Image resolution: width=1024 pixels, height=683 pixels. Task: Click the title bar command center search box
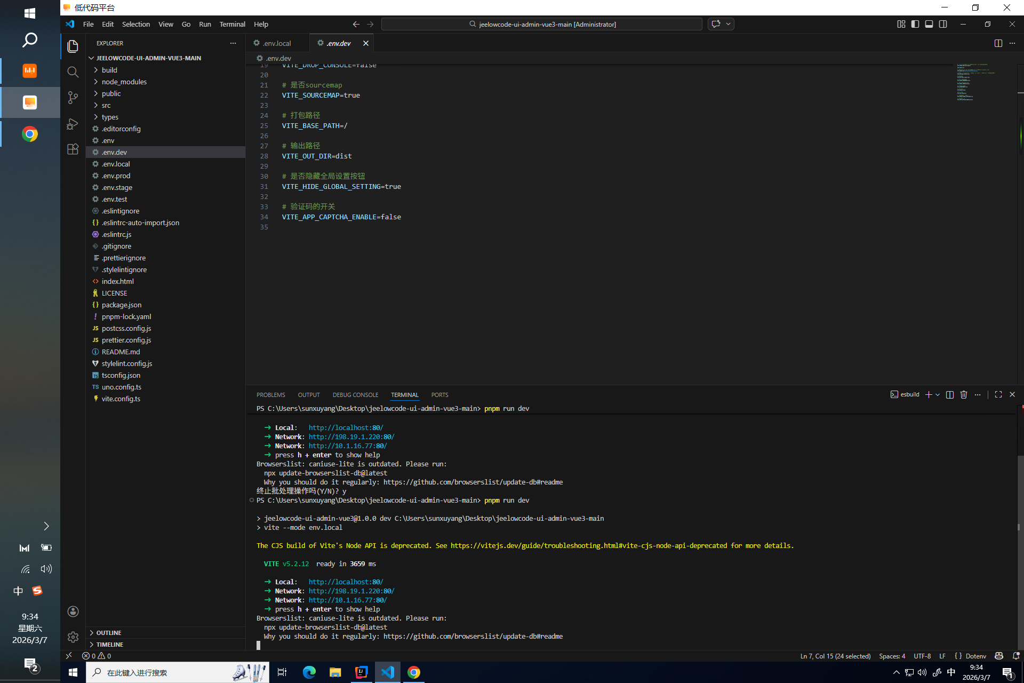(x=542, y=24)
